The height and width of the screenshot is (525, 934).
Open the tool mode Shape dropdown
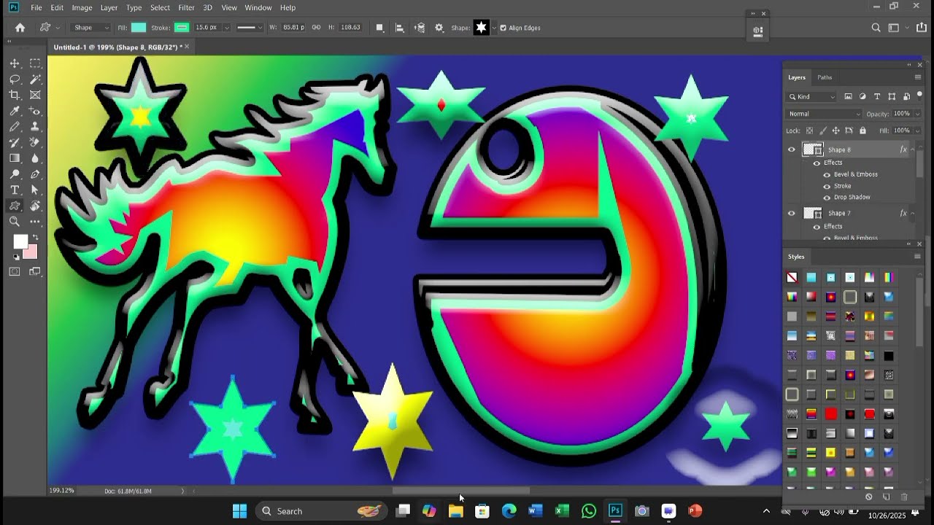coord(92,28)
